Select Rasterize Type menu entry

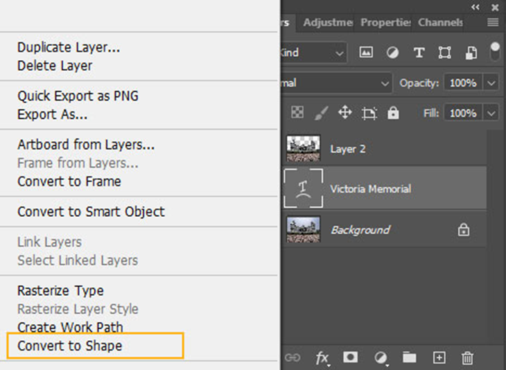pyautogui.click(x=60, y=291)
